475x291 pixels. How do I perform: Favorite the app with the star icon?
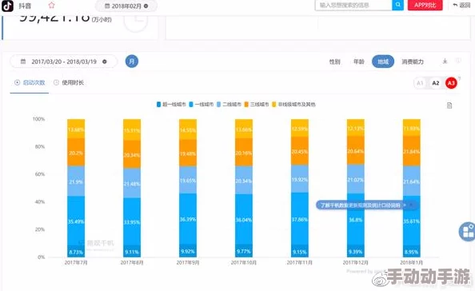pyautogui.click(x=51, y=5)
